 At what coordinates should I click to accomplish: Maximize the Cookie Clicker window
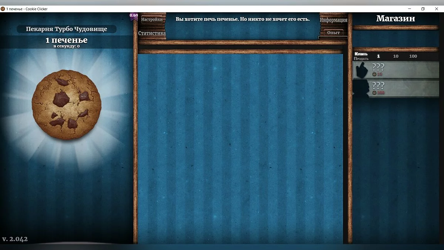423,9
